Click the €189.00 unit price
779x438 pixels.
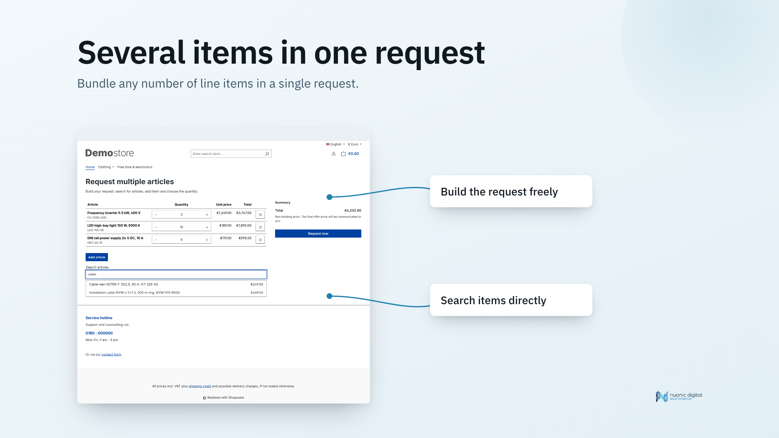(x=226, y=225)
